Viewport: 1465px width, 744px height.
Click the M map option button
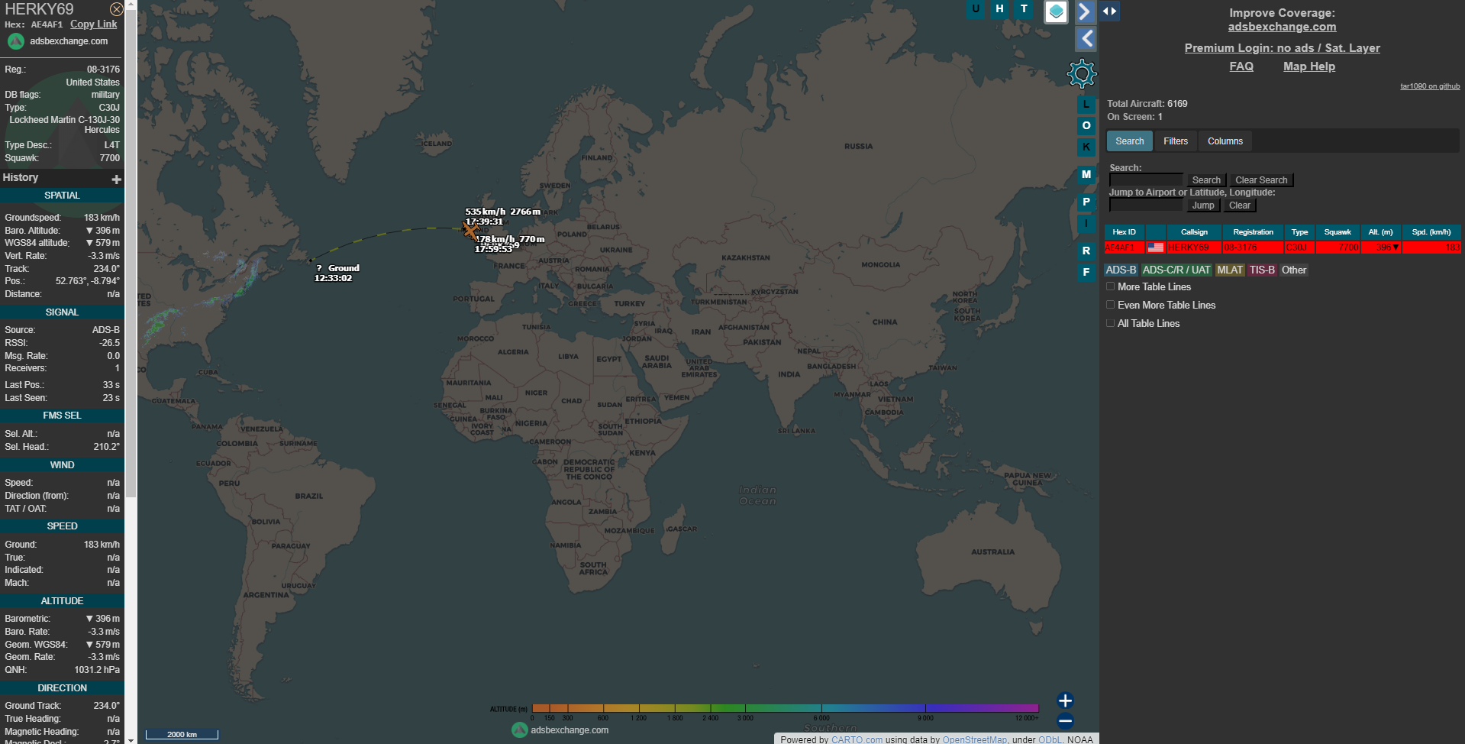1086,174
